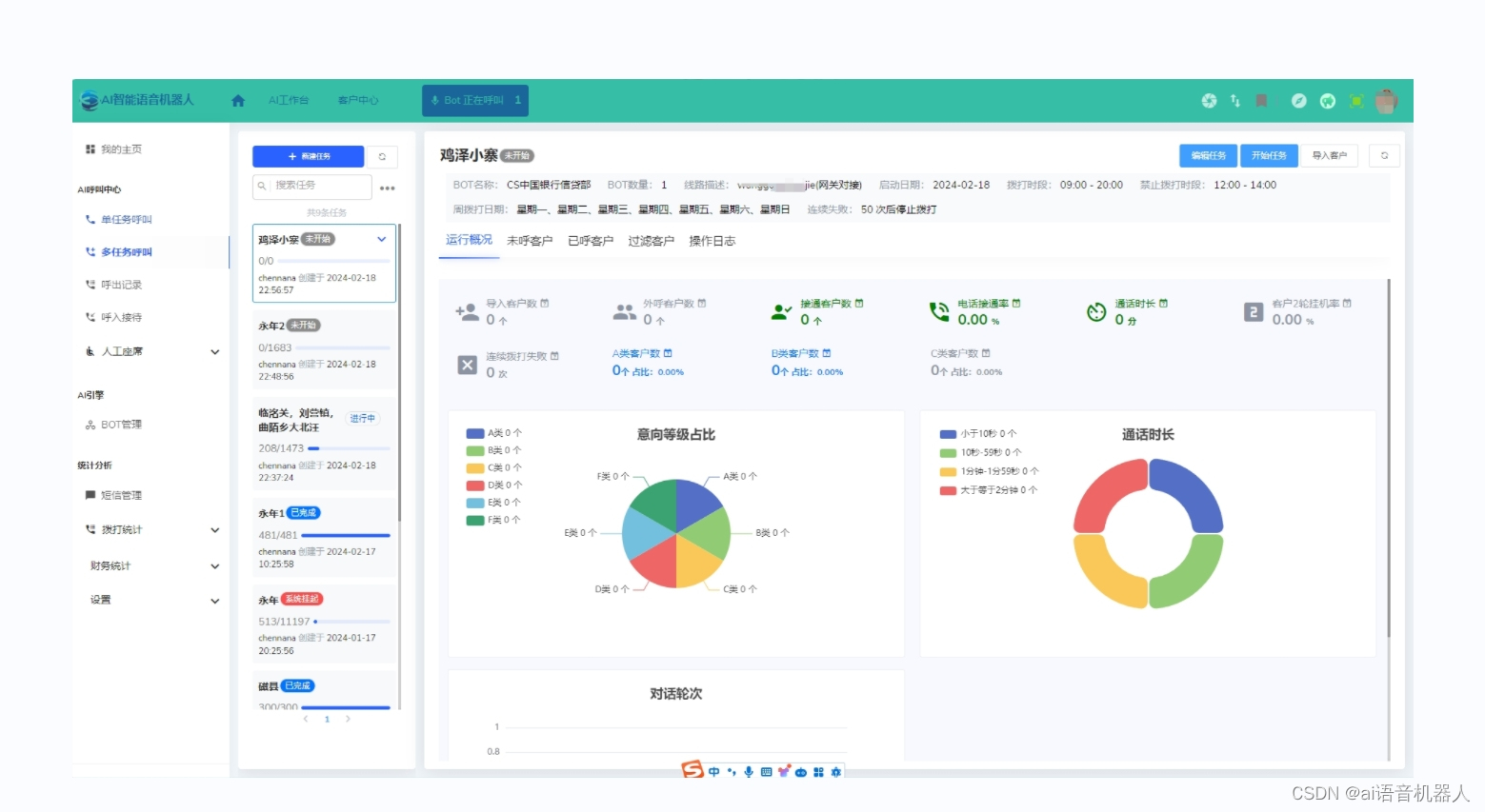This screenshot has width=1485, height=812.
Task: Click the fullscreen icon in header
Action: (1356, 101)
